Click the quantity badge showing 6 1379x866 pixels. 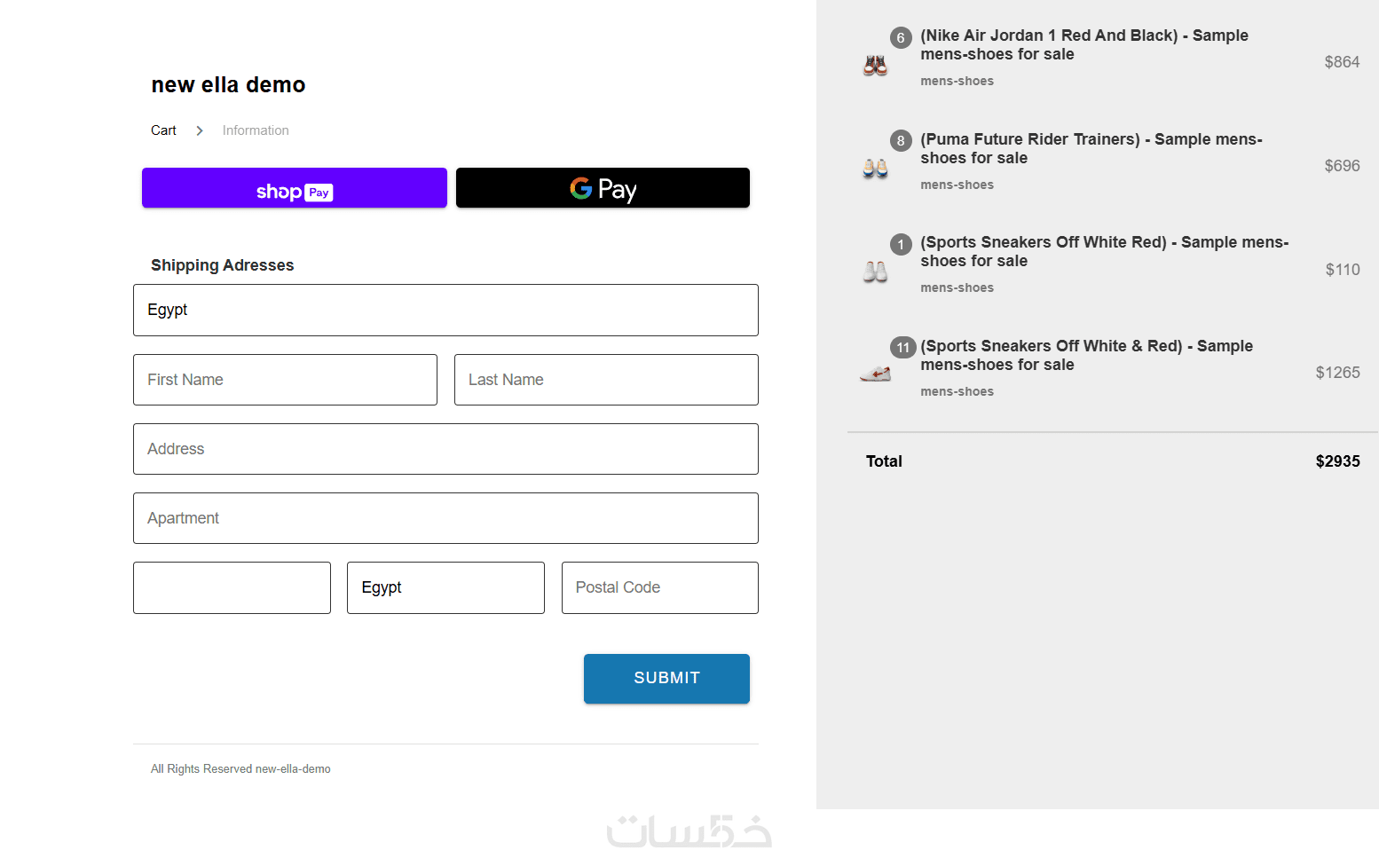click(901, 38)
